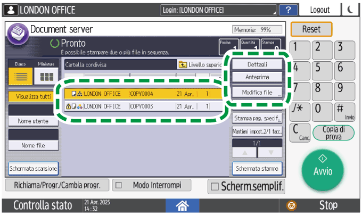Tap the Stop icon
Screen dimensions: 362x215
point(291,205)
